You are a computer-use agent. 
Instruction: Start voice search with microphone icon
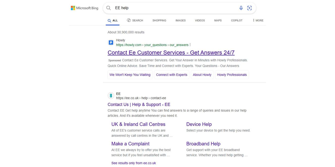point(241,8)
